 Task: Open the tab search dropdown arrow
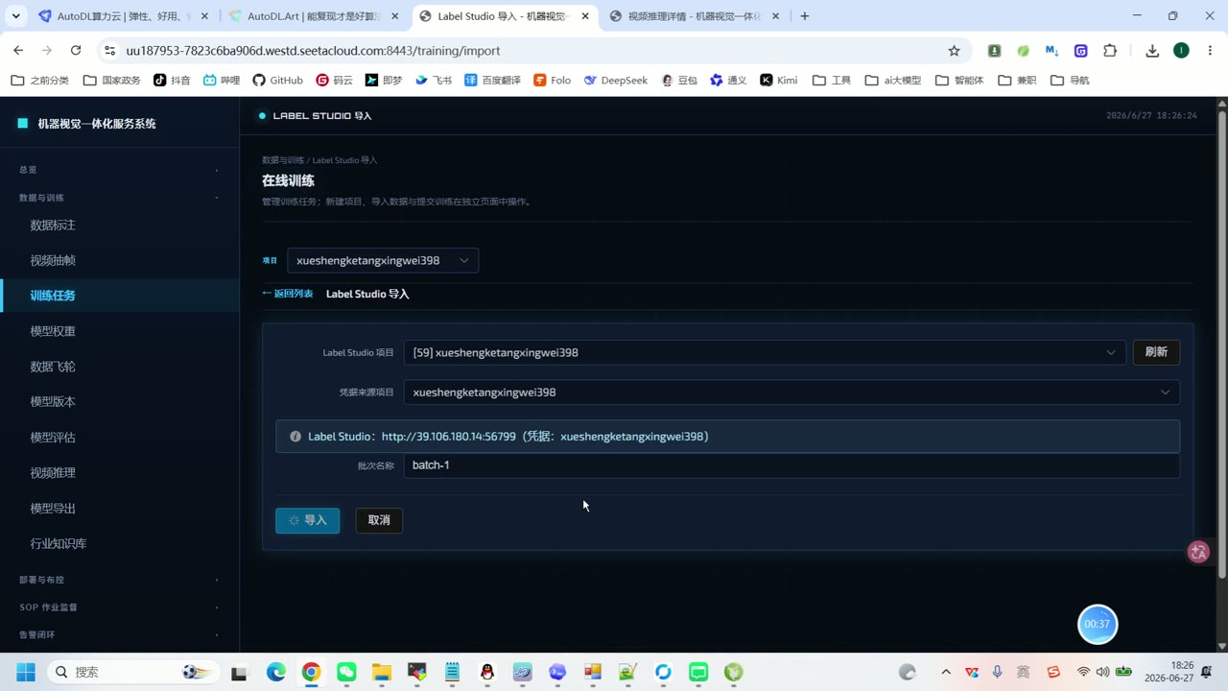(15, 16)
